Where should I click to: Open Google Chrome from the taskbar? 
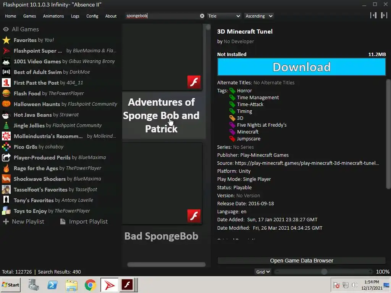click(90, 285)
